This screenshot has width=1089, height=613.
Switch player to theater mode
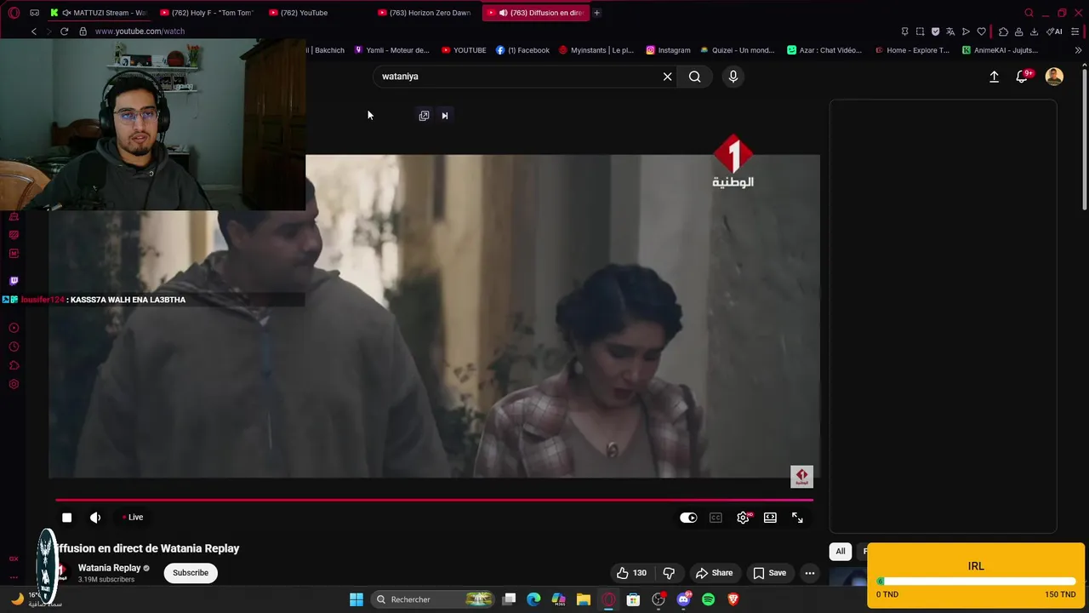(770, 518)
